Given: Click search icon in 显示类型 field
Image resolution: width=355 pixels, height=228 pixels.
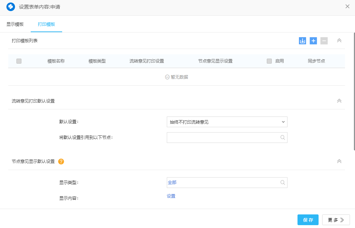Looking at the screenshot, I should [282, 183].
